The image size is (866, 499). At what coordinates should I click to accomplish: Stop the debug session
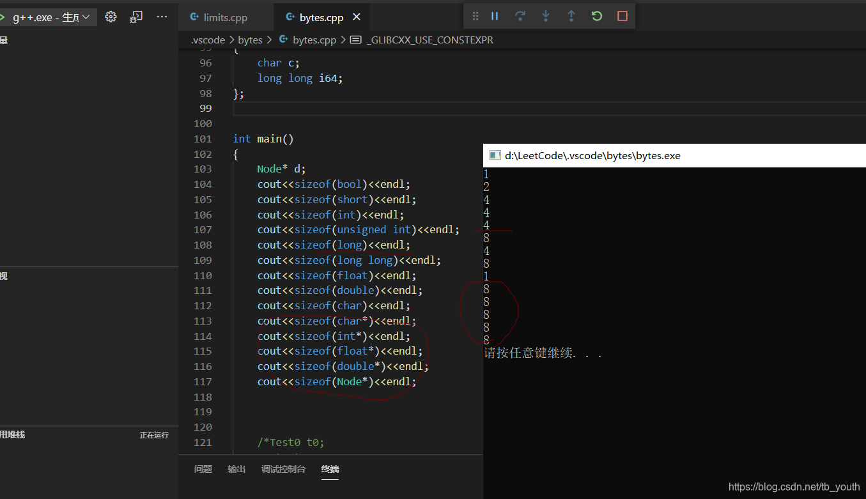tap(622, 16)
